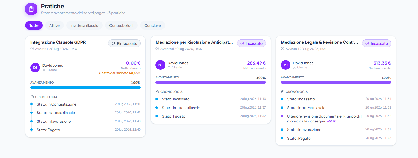Click clock icon beside Avviata 11:40

click(x=32, y=49)
